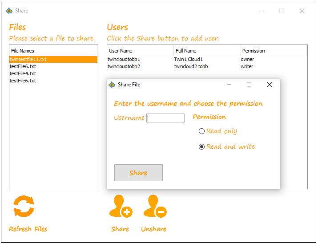Sort by the Full Name column header
Viewport: 318px width, 244px height.
[206, 51]
